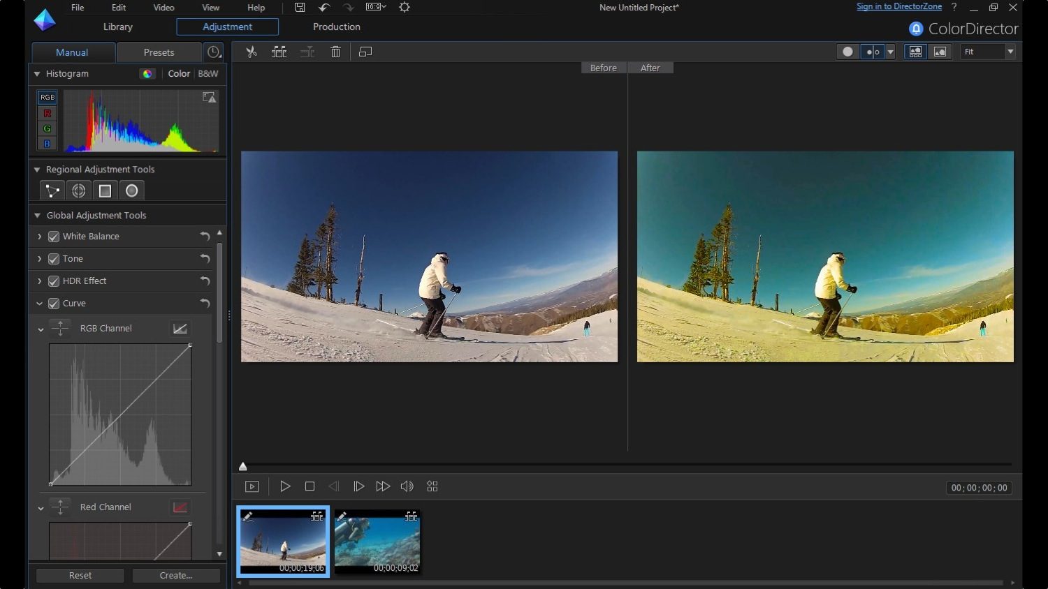The height and width of the screenshot is (589, 1048).
Task: Open compare view mode dropdown arrow
Action: (x=890, y=52)
